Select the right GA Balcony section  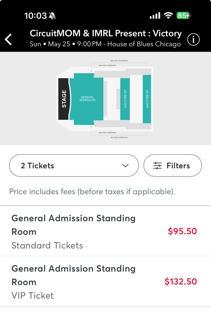click(x=147, y=99)
